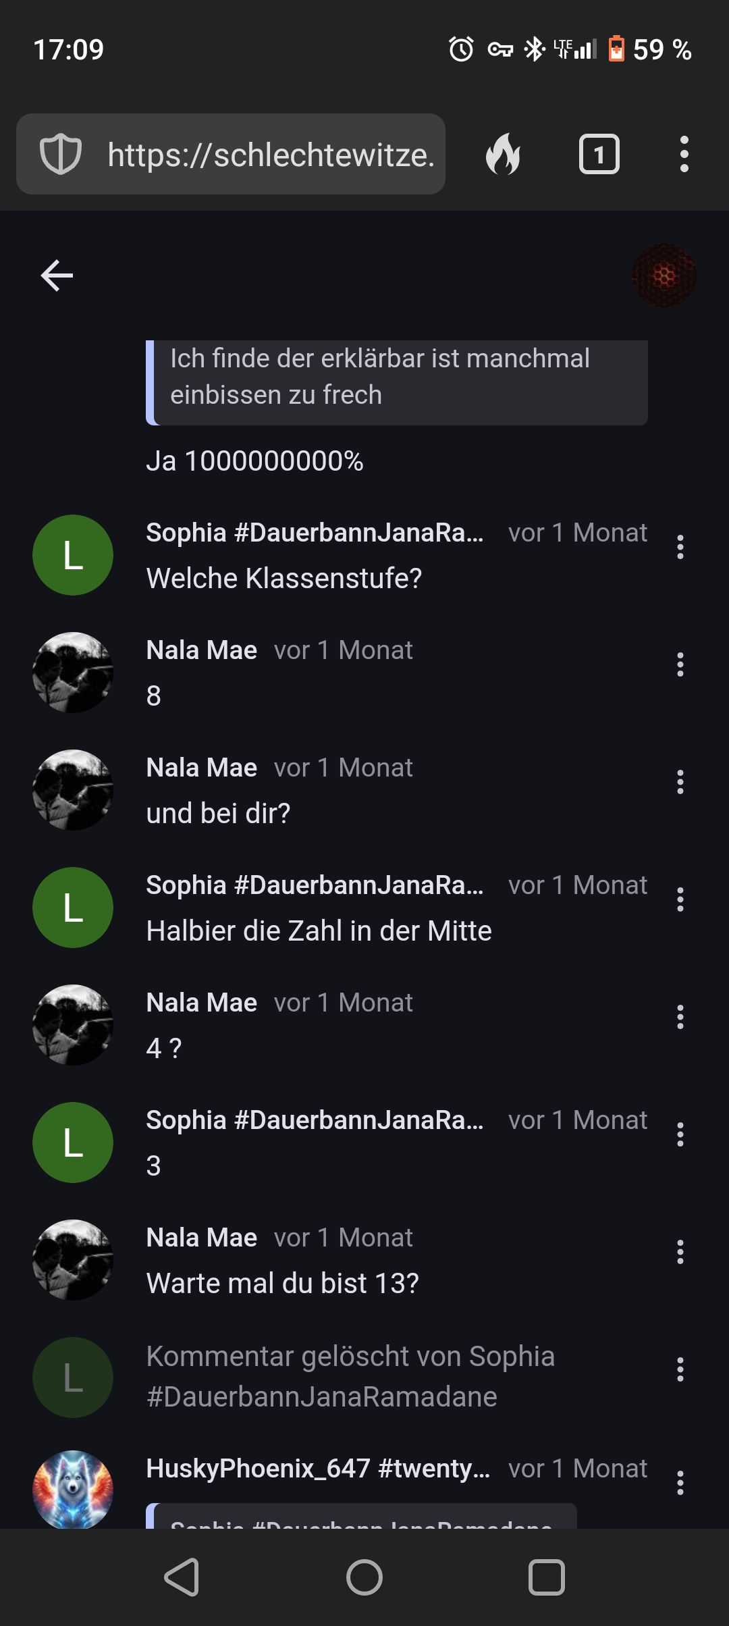Tap Sophia's green L avatar beside "Welche Klassenstufe?"
The width and height of the screenshot is (729, 1626).
point(73,555)
